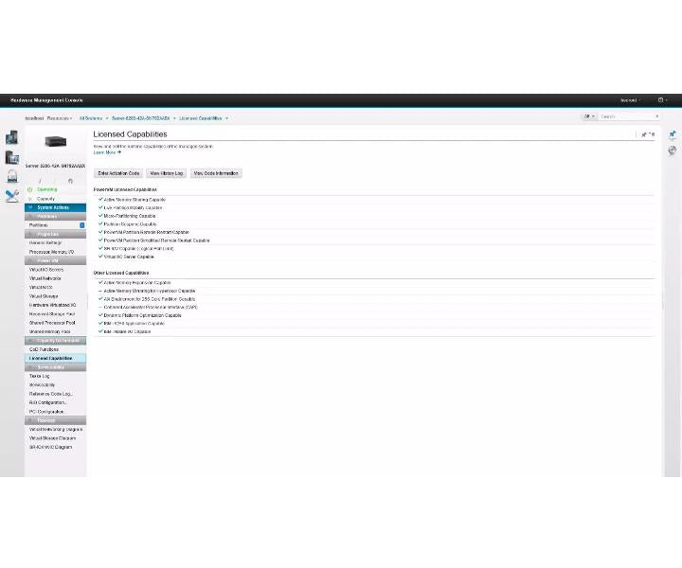
Task: Open Hardware Virtualized I/O menu item
Action: click(53, 305)
